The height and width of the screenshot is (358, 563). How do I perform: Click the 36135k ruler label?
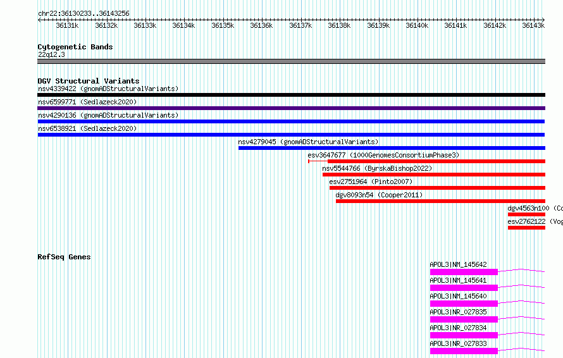tap(223, 25)
